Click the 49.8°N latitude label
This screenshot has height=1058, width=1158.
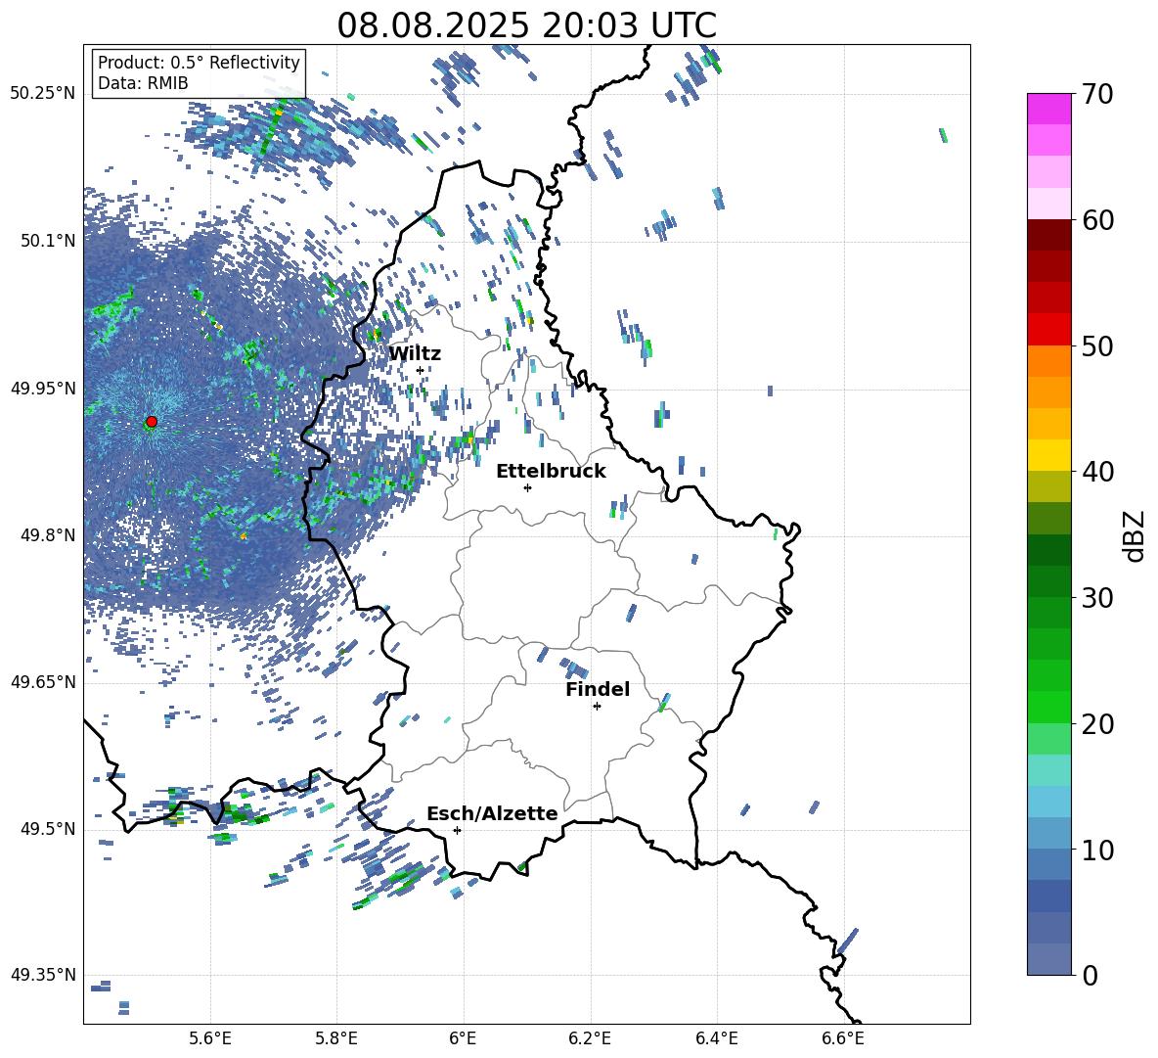[x=48, y=535]
